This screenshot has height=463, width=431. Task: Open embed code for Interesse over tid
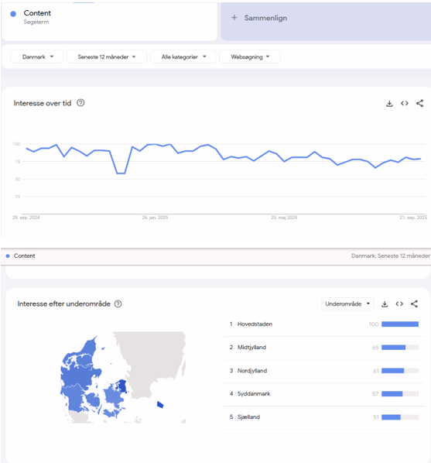pos(405,103)
